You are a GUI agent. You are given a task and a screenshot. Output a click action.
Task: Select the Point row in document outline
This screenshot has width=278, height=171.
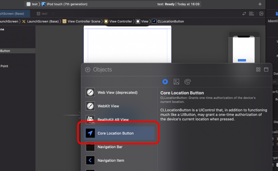click(18, 66)
